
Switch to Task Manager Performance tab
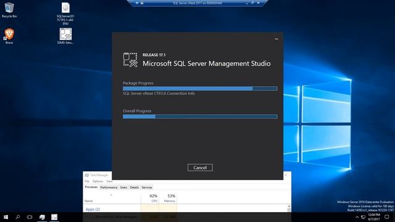[109, 187]
